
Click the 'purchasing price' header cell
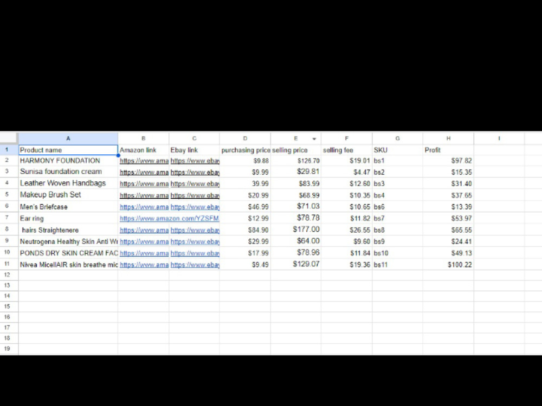(245, 150)
